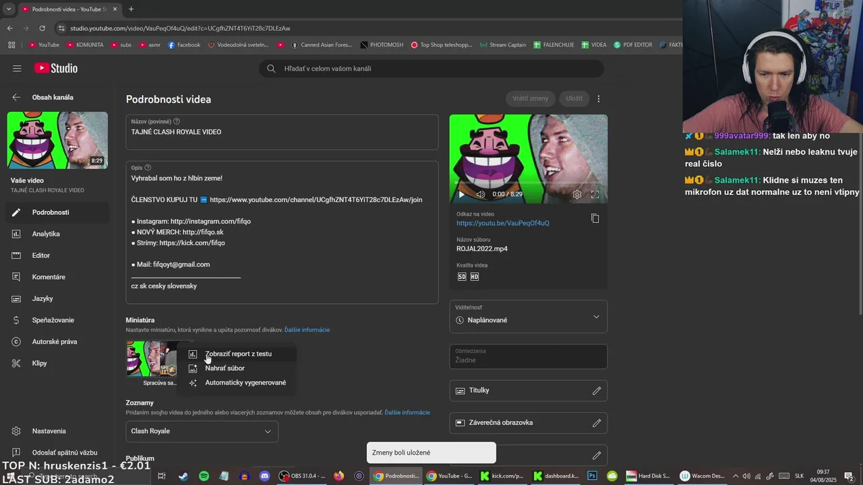Open the browser apps grid icon
The height and width of the screenshot is (485, 863).
[x=11, y=45]
